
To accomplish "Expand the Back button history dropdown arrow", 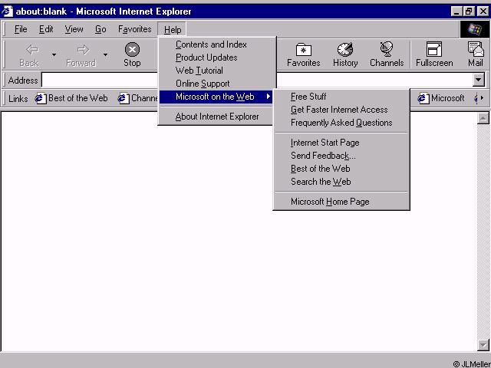I will pos(54,55).
